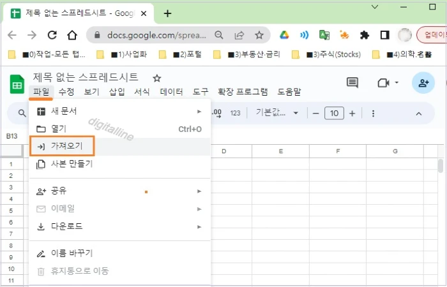
Task: Open the 도구 menu
Action: tap(201, 92)
